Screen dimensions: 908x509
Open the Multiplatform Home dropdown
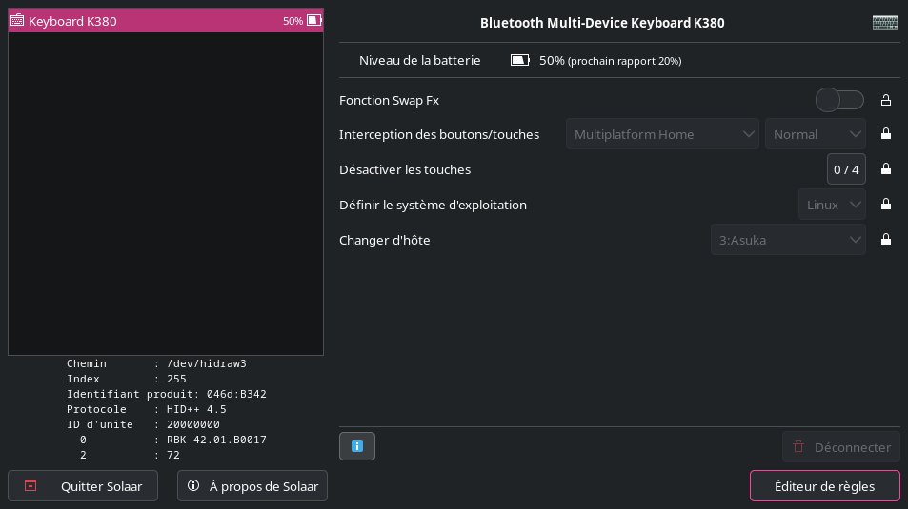click(662, 134)
